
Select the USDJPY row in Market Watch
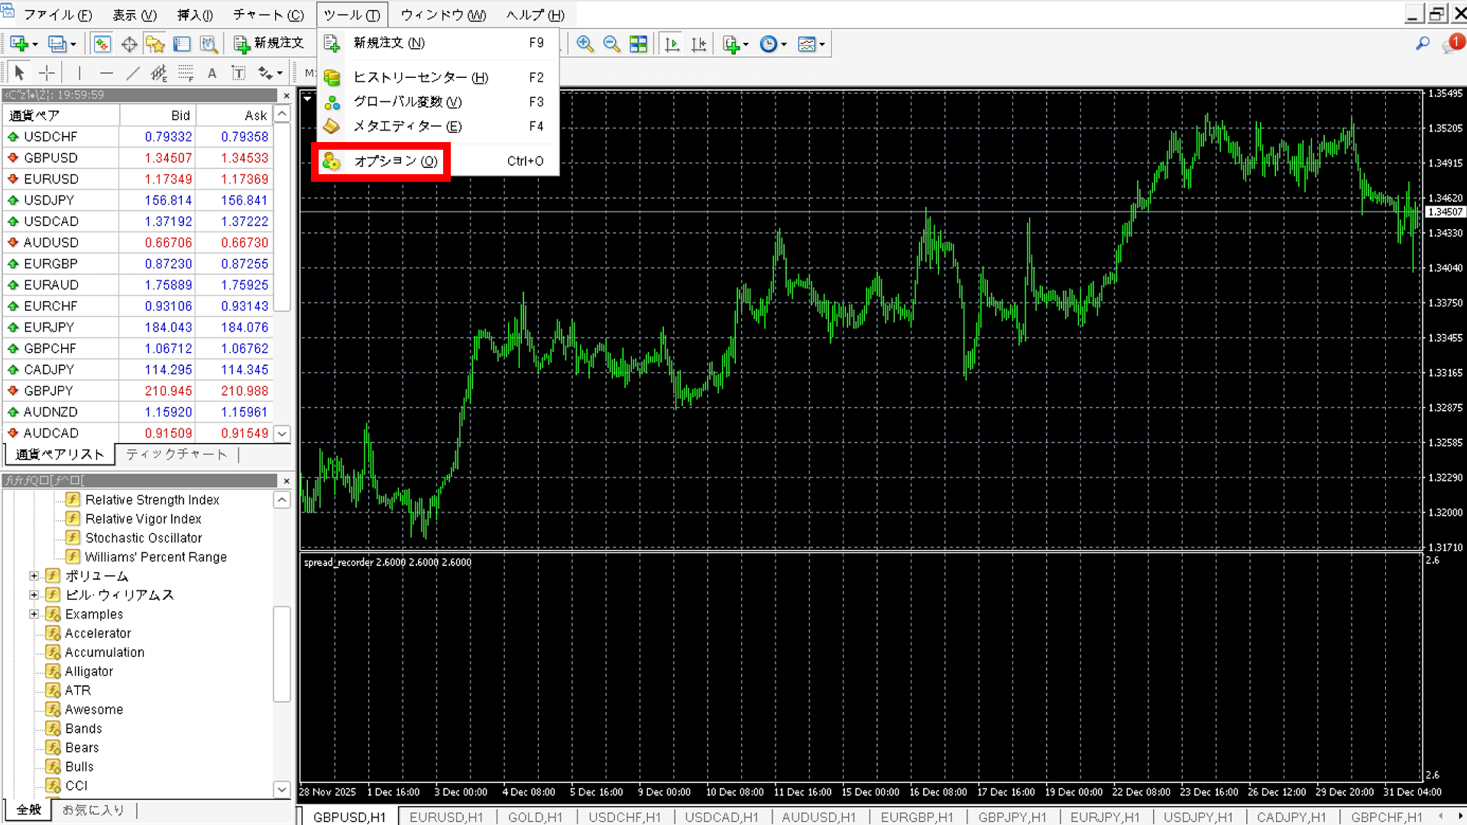pyautogui.click(x=50, y=200)
